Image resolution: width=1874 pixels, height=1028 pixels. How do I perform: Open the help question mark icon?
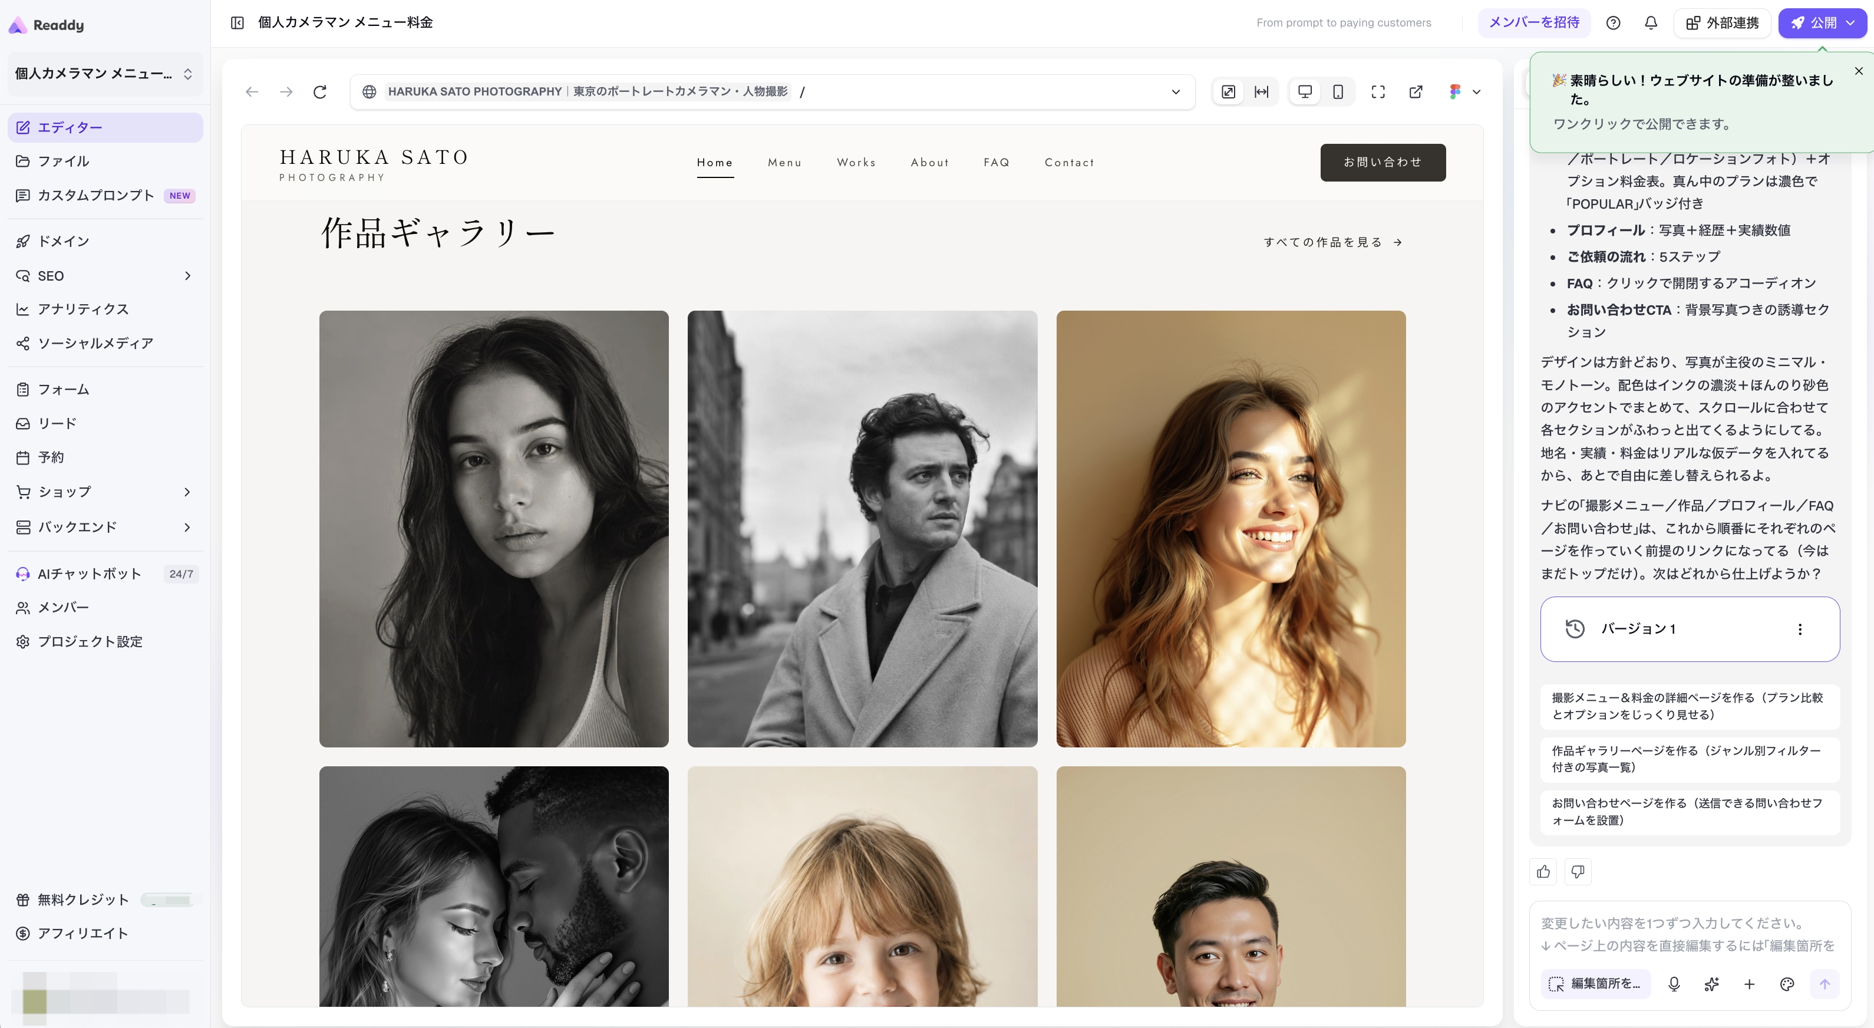pos(1613,22)
